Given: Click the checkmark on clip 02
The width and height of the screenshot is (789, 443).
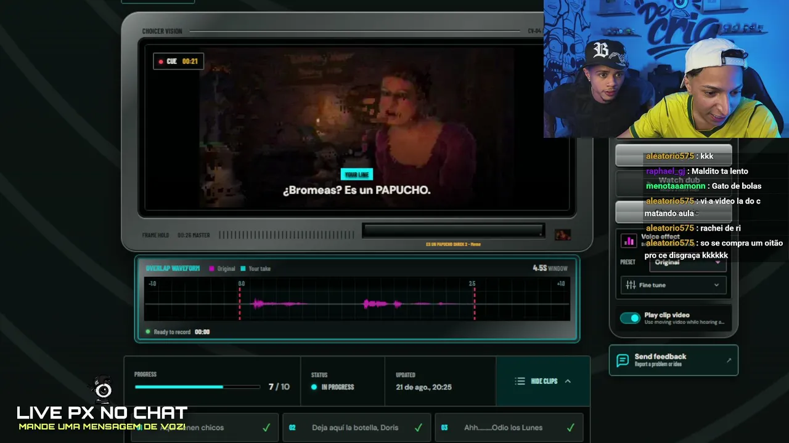Looking at the screenshot, I should [418, 428].
